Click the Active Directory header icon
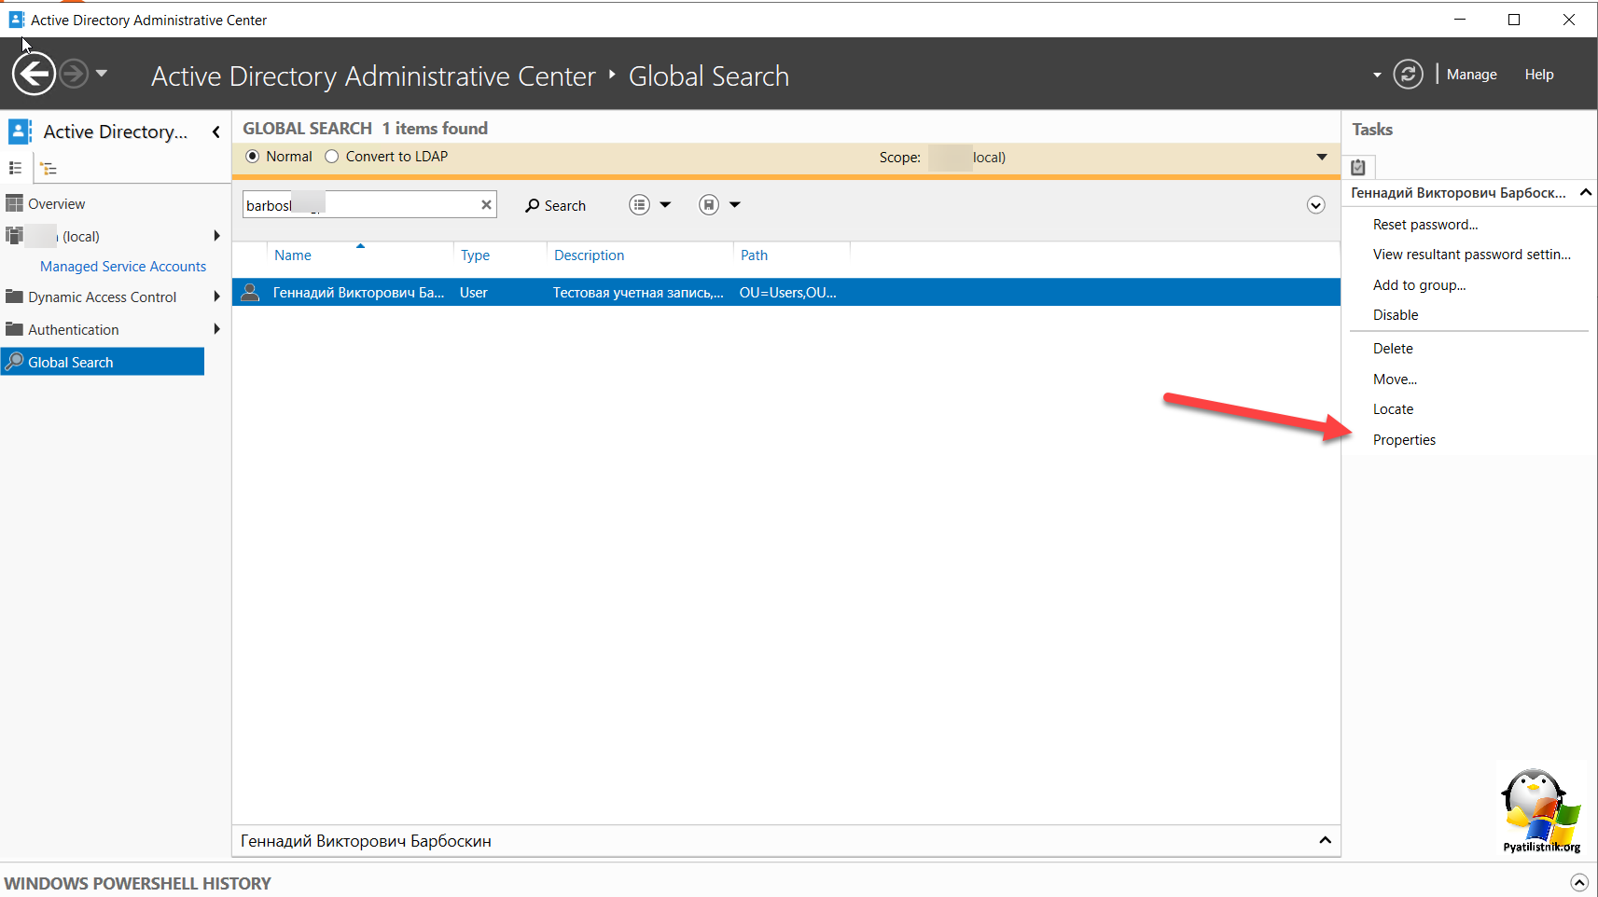The image size is (1598, 897). pyautogui.click(x=20, y=131)
